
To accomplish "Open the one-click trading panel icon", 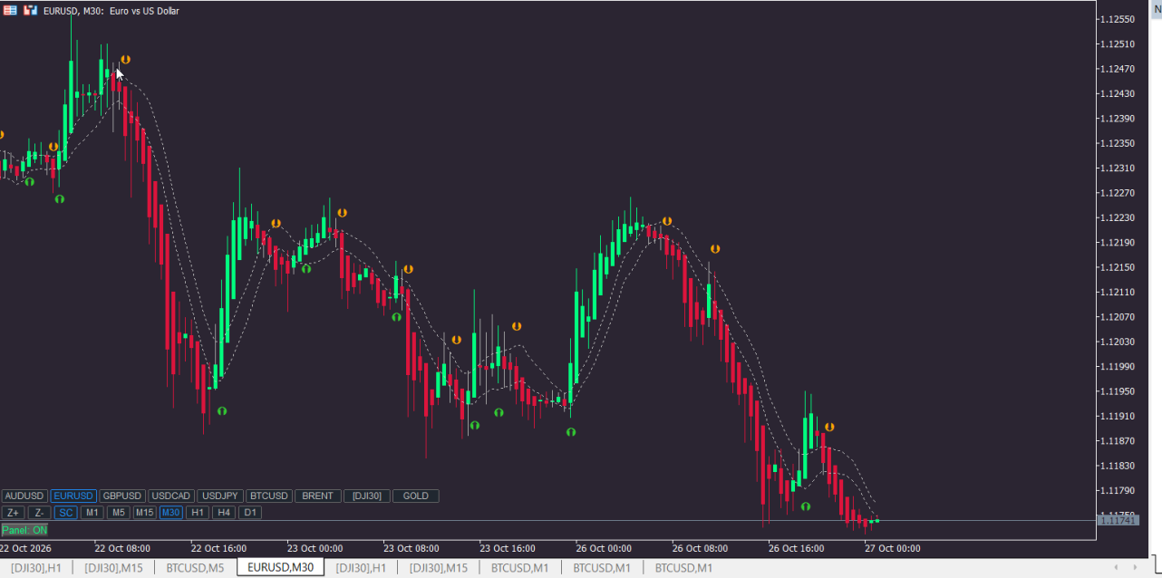I will tap(10, 11).
